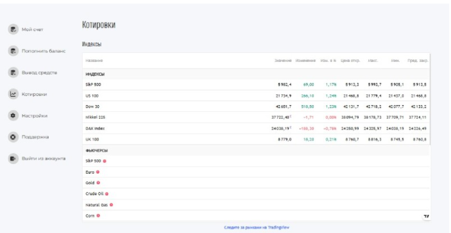Click the TradingView logo badge
Viewport: 451px width, 233px height.
[426, 216]
